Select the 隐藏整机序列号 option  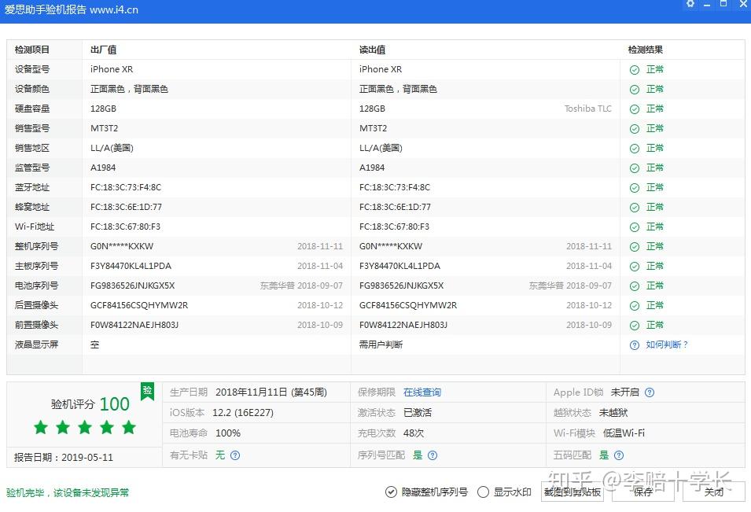(391, 492)
